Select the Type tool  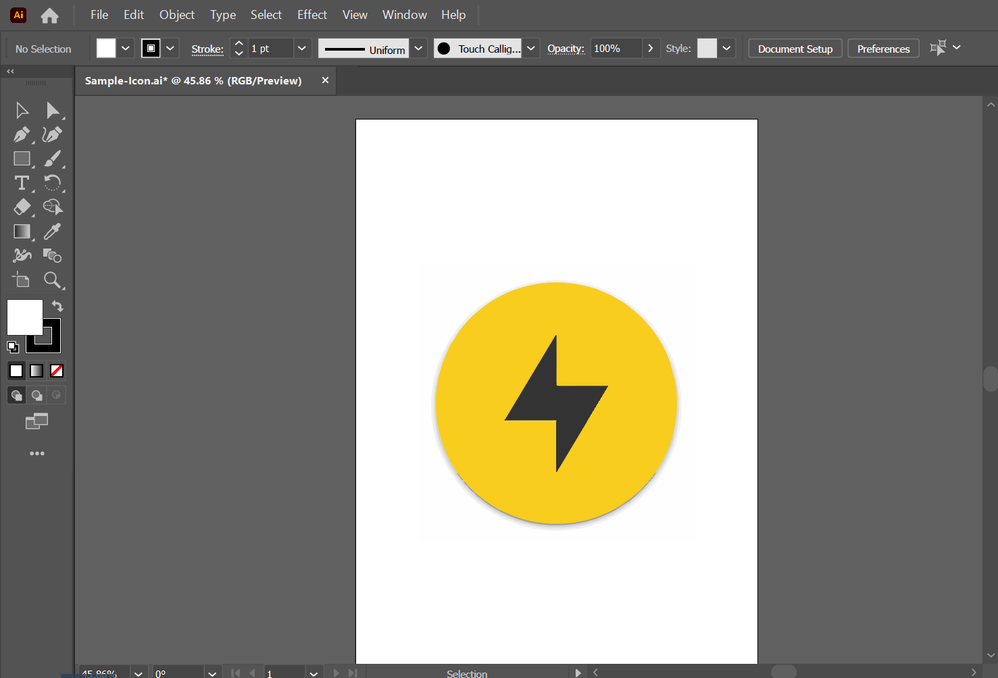pyautogui.click(x=21, y=183)
